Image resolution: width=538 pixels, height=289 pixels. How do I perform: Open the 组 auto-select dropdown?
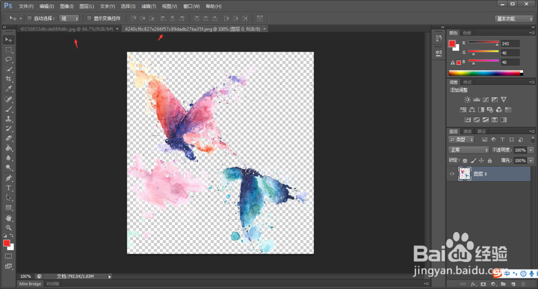pos(69,18)
